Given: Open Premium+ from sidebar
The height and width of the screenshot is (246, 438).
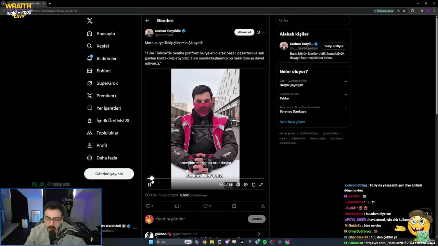Looking at the screenshot, I should (102, 96).
